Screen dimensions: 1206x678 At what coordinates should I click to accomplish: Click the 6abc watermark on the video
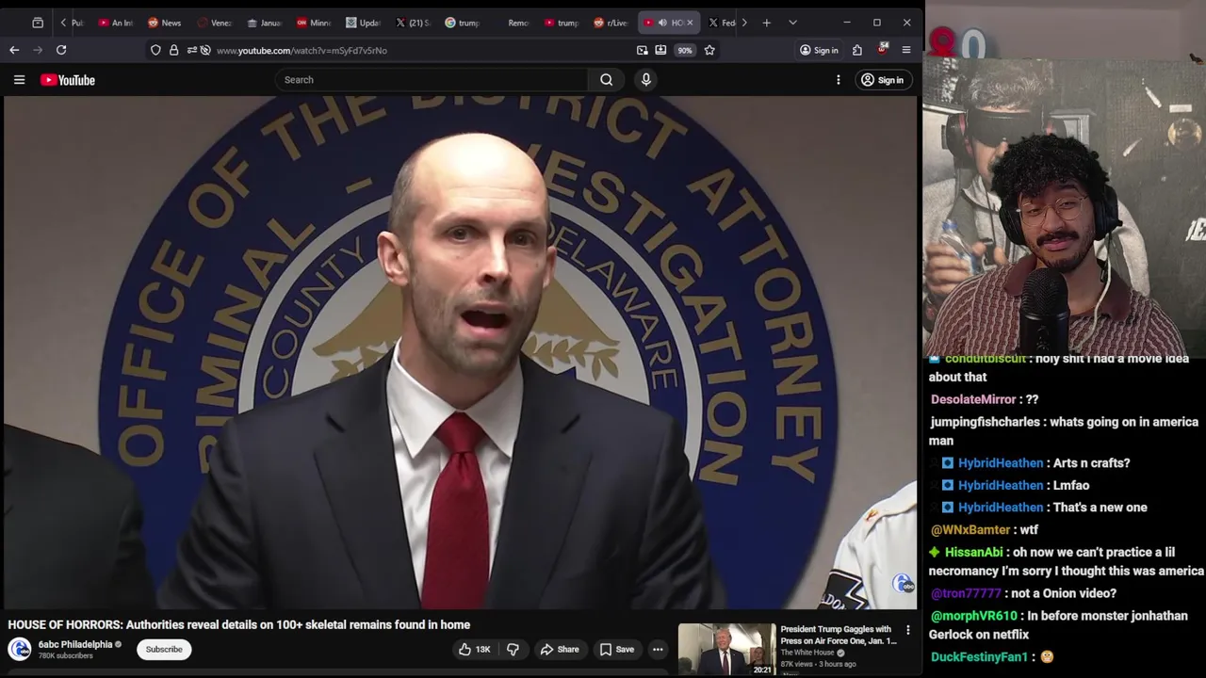[904, 584]
